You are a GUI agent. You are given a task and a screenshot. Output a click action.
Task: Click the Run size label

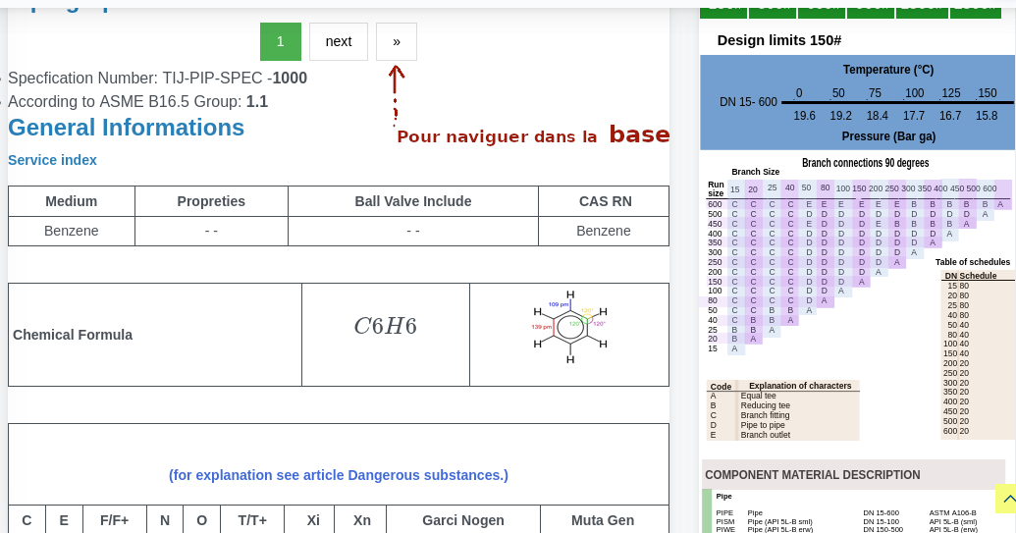(716, 188)
